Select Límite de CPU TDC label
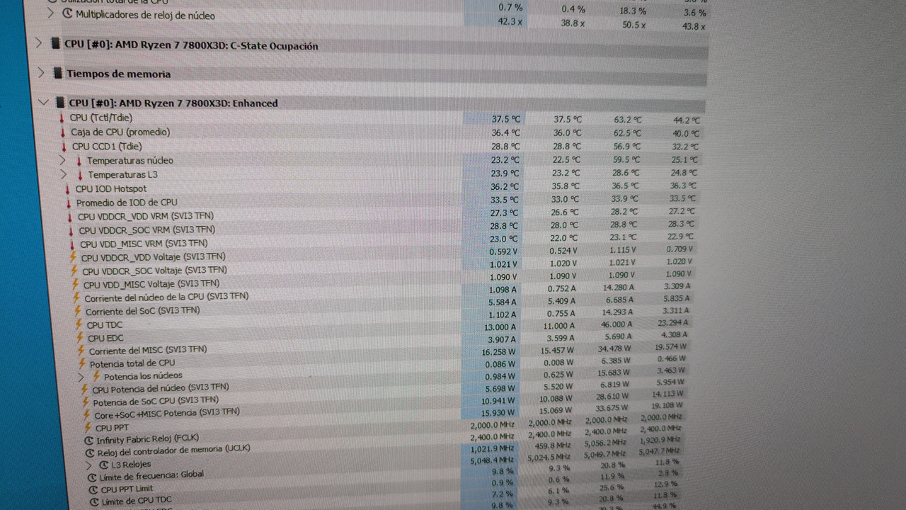Image resolution: width=906 pixels, height=510 pixels. [137, 501]
